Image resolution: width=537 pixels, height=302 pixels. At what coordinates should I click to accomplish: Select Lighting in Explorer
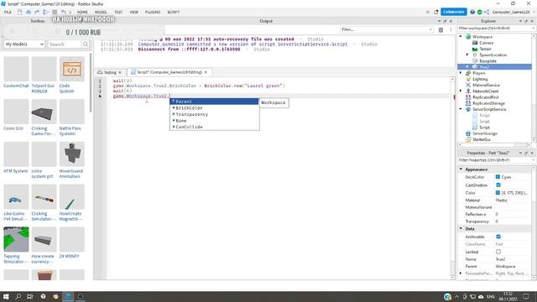(480, 79)
